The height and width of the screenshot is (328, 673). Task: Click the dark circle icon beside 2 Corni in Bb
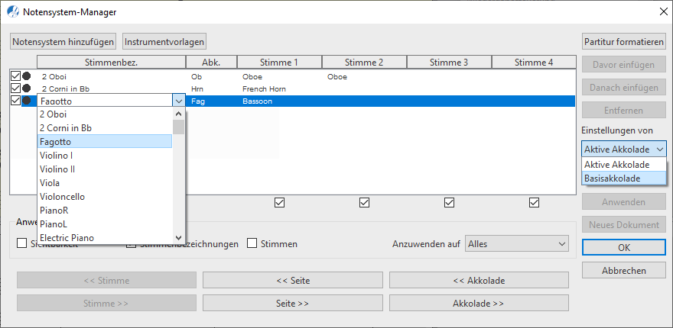coord(27,88)
